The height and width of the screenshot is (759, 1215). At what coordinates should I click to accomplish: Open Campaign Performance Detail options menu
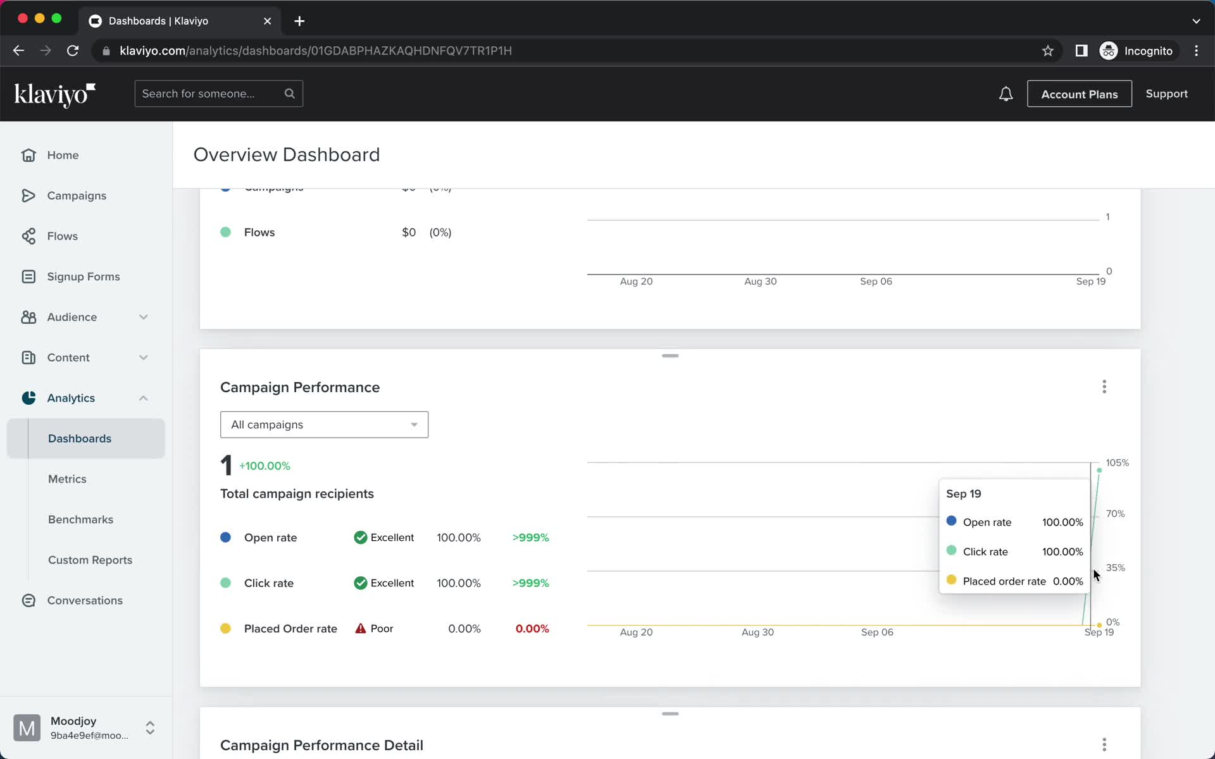[x=1104, y=744]
